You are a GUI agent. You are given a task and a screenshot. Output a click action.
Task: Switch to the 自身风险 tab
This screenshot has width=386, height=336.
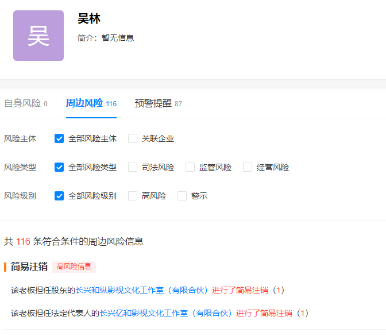26,103
